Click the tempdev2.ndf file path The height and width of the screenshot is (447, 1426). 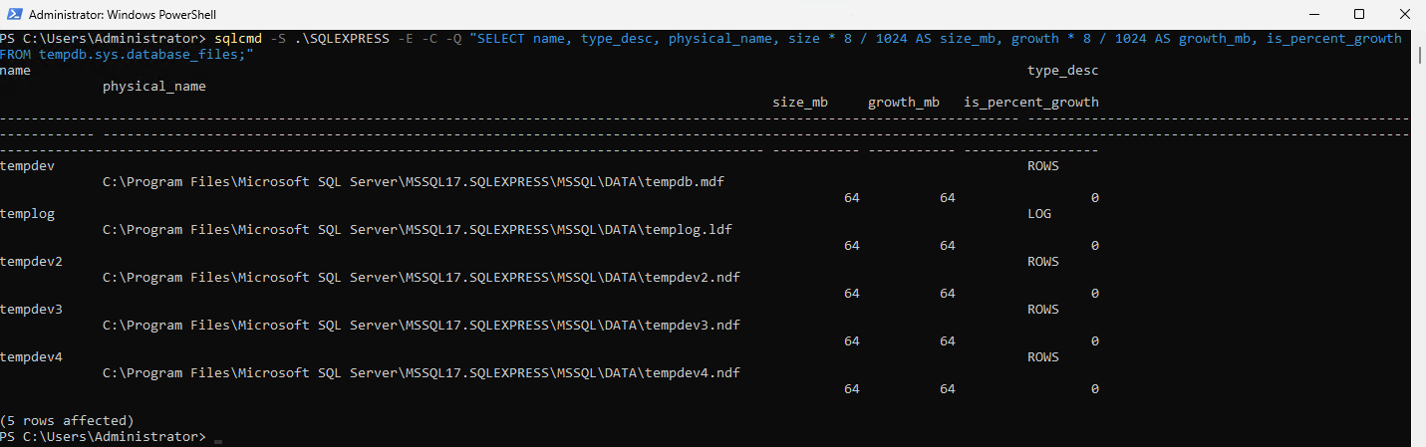click(422, 278)
